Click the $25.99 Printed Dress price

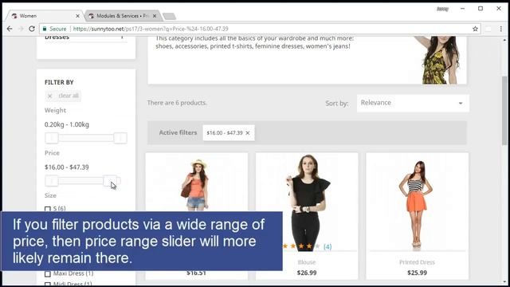click(417, 273)
